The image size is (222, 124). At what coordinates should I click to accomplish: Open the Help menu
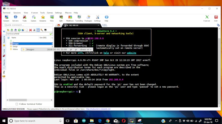tap(76, 13)
